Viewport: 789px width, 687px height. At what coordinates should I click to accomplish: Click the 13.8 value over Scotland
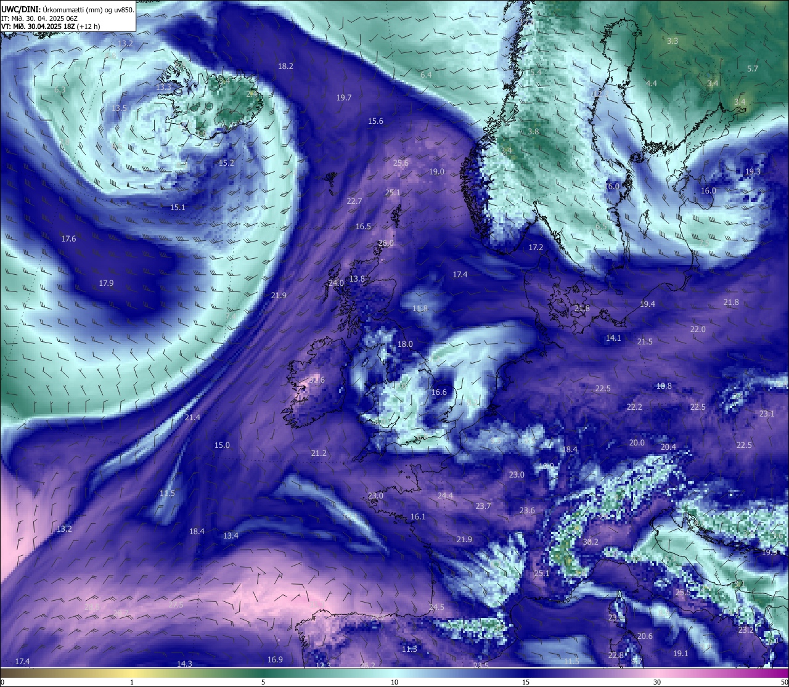(x=357, y=278)
